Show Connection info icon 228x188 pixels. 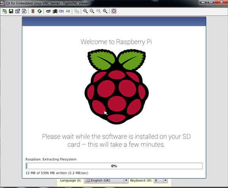click(24, 11)
